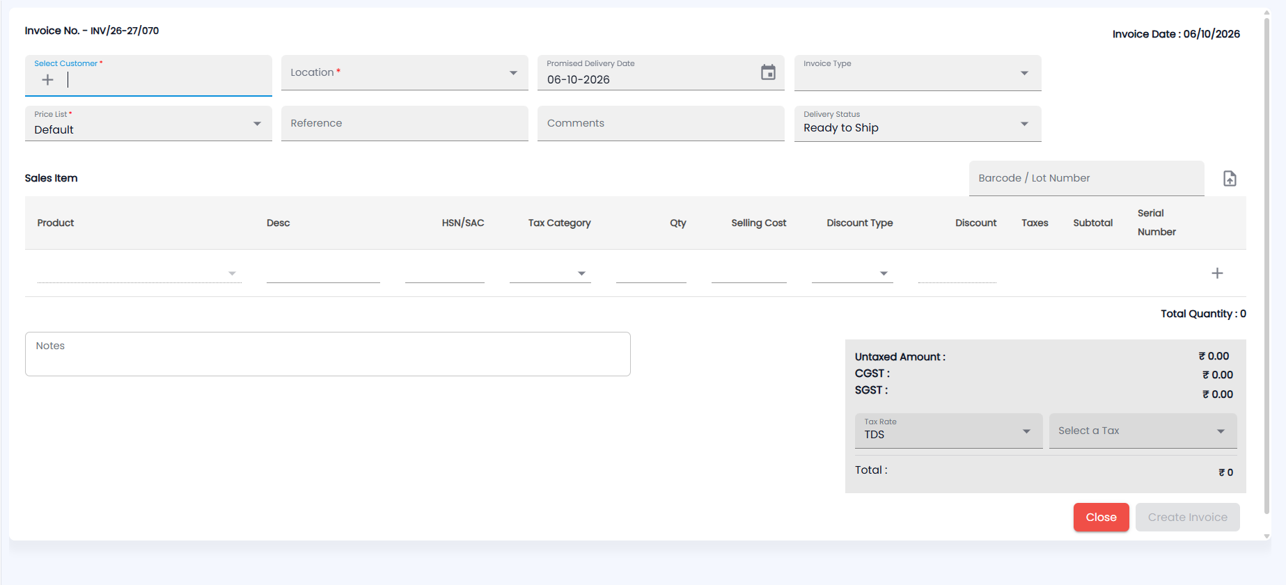
Task: Click the 'Sales Item' heading
Action: click(52, 178)
